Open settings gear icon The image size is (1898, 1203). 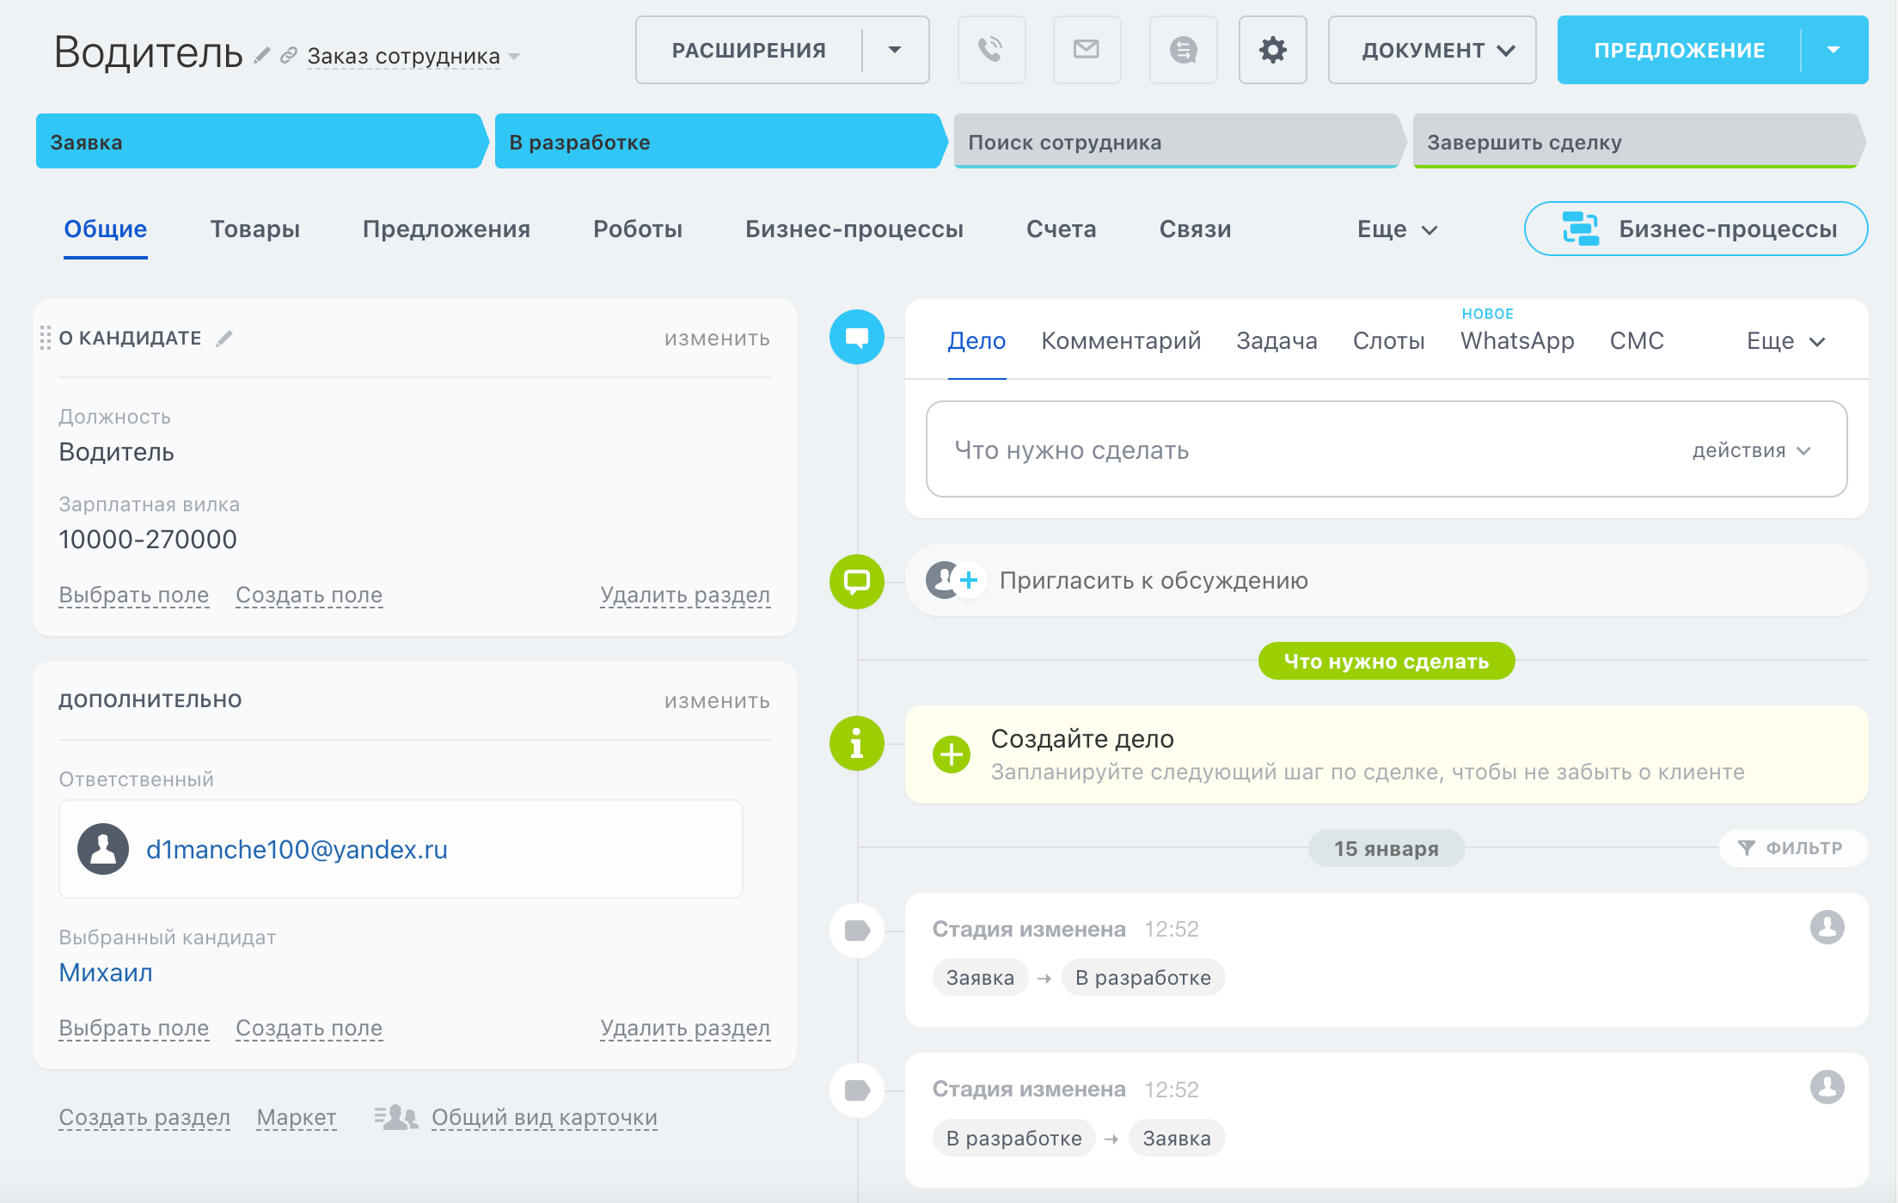1272,50
